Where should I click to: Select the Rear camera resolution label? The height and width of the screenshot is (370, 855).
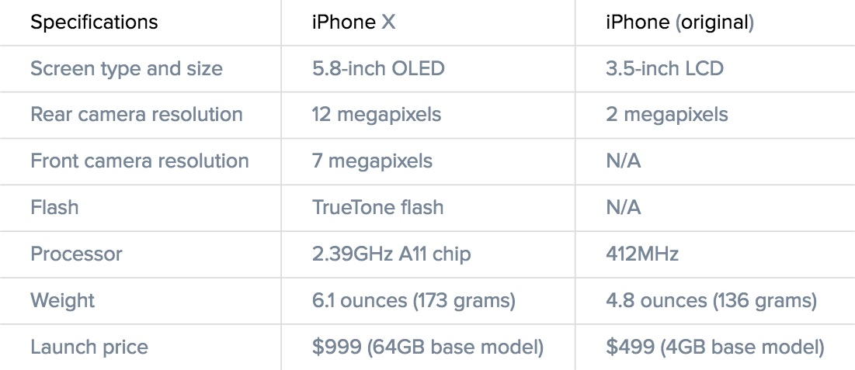pos(137,115)
